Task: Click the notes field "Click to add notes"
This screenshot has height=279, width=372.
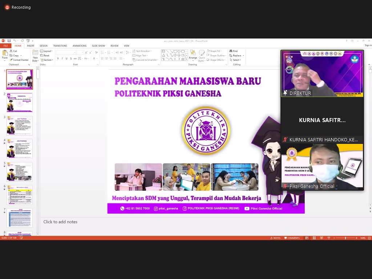Action: coord(60,222)
